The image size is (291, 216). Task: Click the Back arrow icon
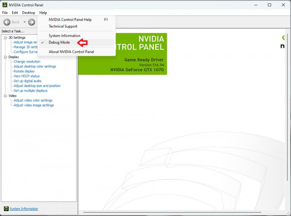[7, 22]
